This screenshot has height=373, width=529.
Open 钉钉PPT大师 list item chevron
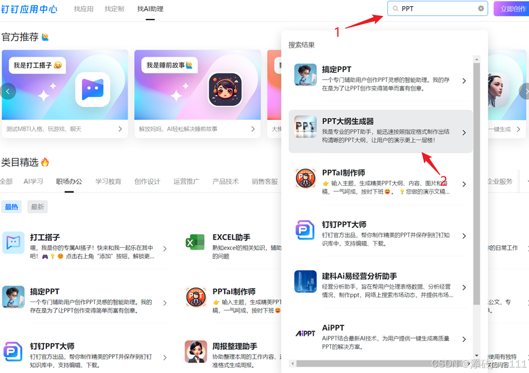tap(165, 358)
